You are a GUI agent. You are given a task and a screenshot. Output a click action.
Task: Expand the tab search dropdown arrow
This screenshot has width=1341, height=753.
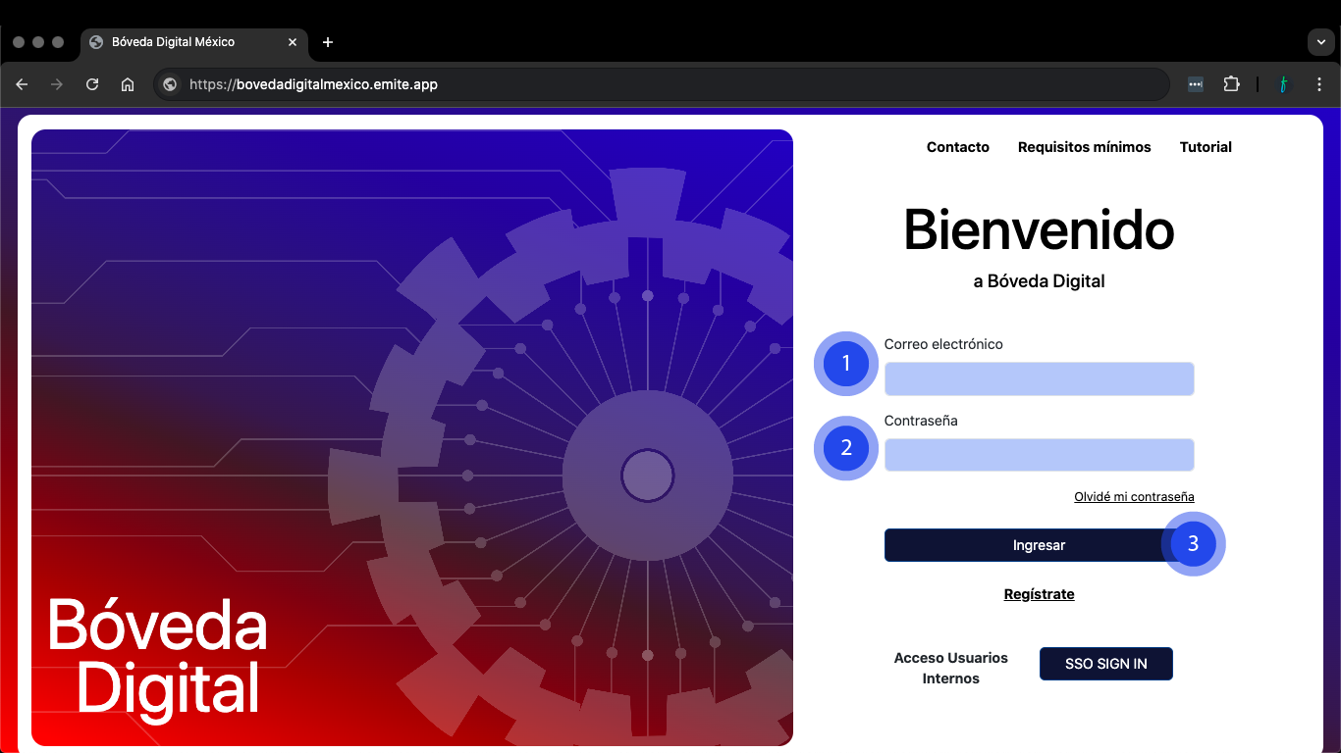pos(1320,42)
